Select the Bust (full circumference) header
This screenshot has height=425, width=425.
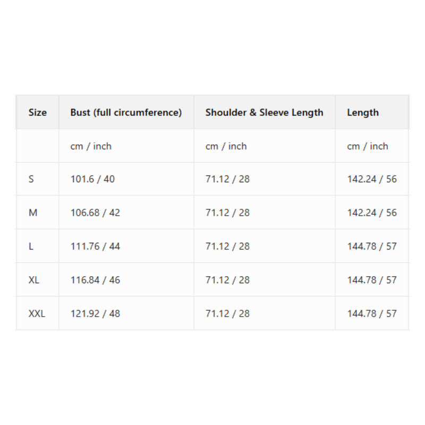pos(126,113)
